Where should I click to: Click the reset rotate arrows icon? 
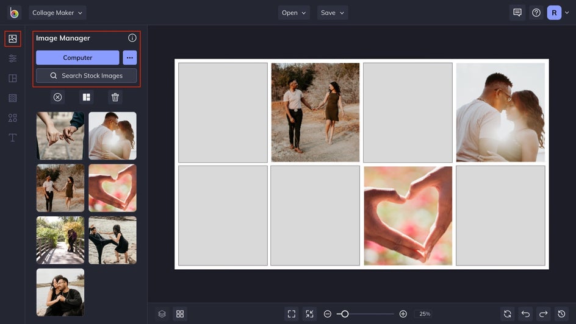508,314
